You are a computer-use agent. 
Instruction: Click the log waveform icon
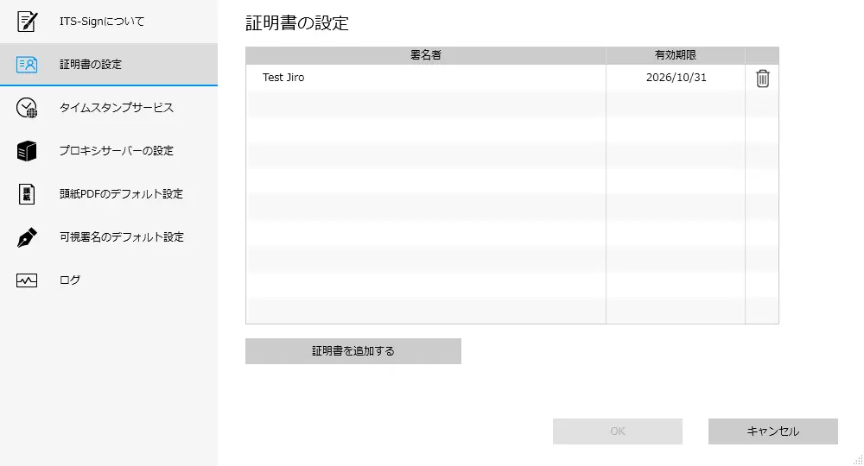(x=27, y=280)
